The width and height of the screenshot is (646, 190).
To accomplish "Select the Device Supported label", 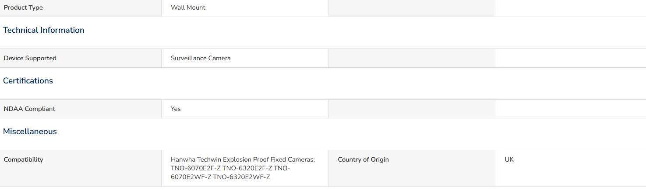I will click(30, 58).
